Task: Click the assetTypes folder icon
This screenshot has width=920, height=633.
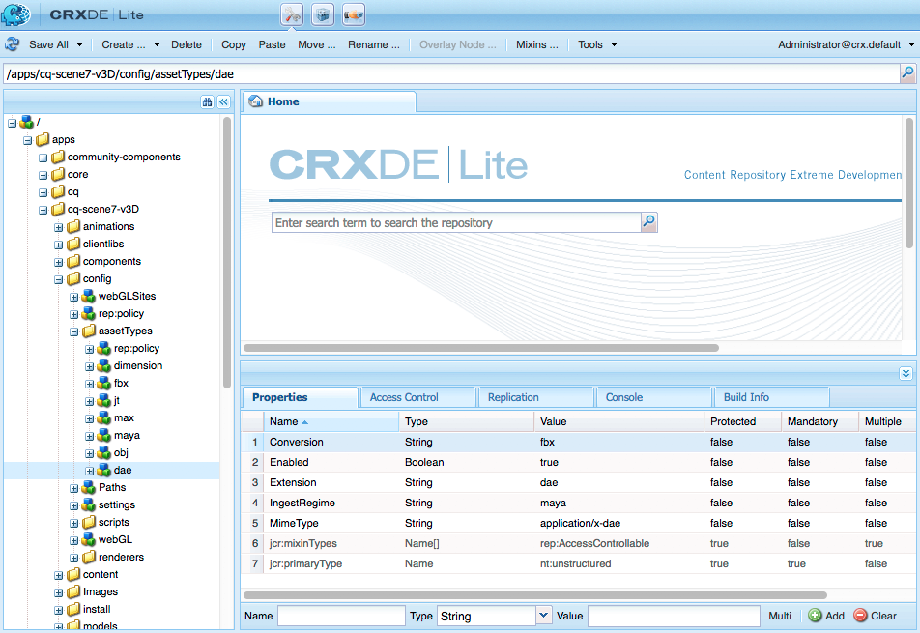Action: [x=89, y=331]
